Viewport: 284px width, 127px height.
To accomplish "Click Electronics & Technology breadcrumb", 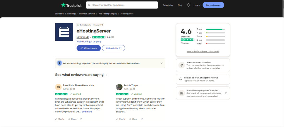I will (x=65, y=14).
